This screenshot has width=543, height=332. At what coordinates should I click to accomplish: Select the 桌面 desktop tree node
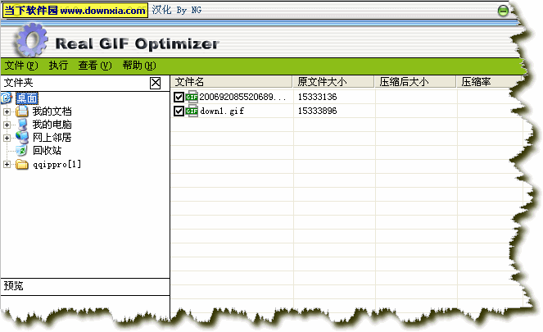27,98
